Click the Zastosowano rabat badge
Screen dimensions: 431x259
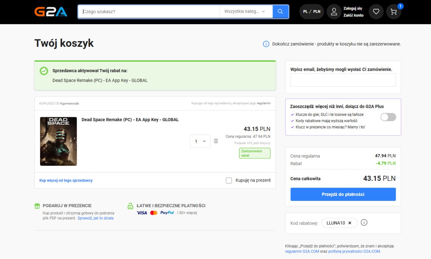(x=255, y=153)
